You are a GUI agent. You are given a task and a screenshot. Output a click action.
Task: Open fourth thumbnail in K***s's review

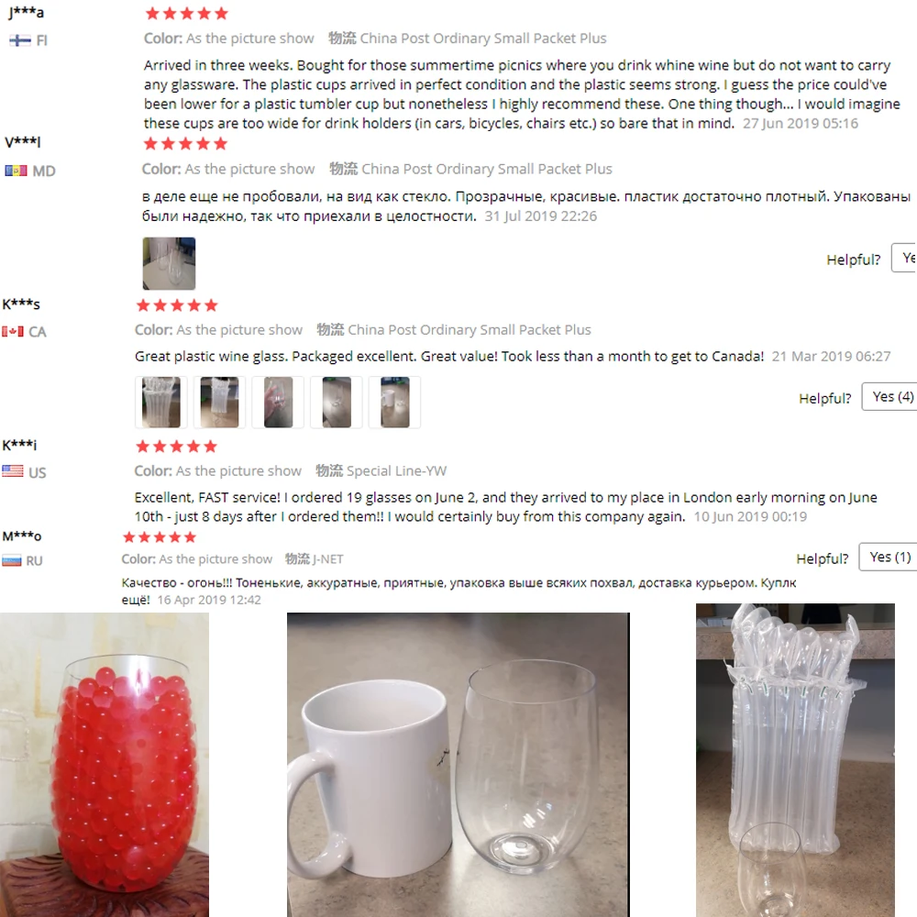coord(337,402)
